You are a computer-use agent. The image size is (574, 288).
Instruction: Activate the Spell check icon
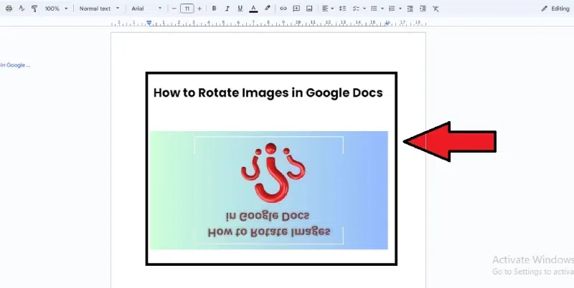click(21, 9)
